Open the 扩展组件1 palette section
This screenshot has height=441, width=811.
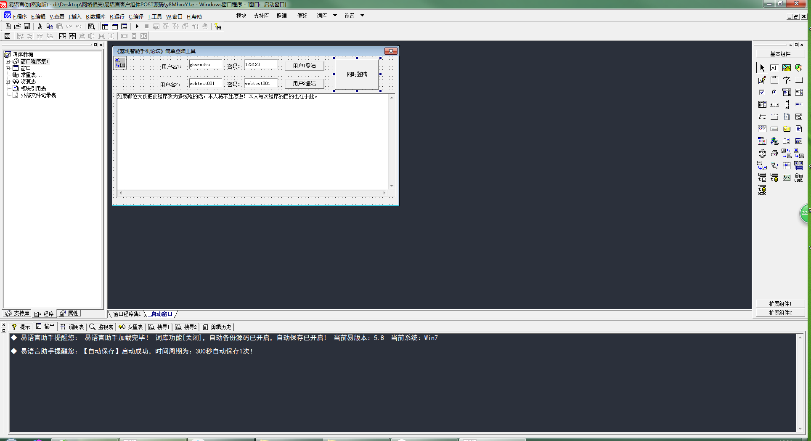[780, 304]
